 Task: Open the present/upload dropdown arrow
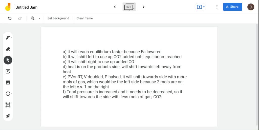pyautogui.click(x=204, y=7)
